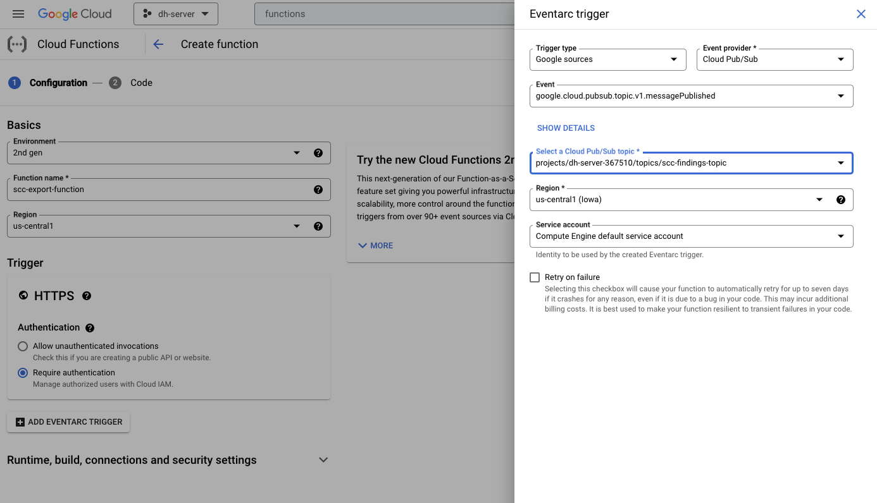Select the Configuration step
Screen dimensions: 877x503
pos(48,83)
